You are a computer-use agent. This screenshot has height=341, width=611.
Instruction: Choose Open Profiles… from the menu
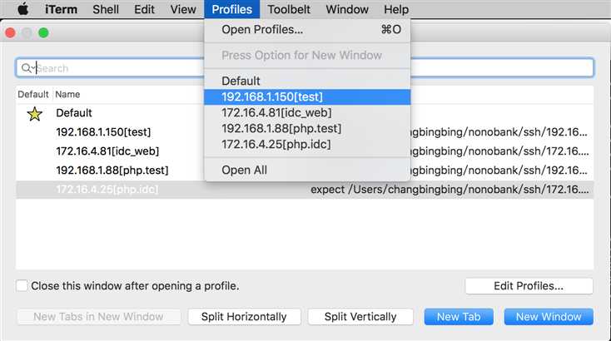pyautogui.click(x=307, y=30)
